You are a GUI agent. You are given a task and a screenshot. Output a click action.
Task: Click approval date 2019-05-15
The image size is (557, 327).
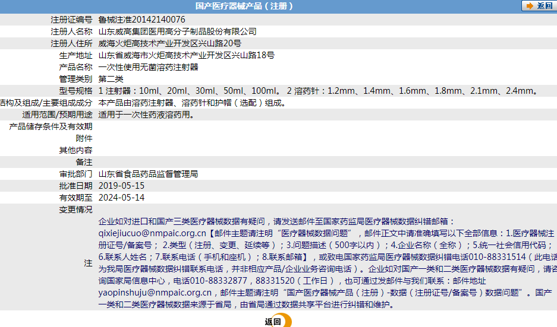tap(121, 186)
